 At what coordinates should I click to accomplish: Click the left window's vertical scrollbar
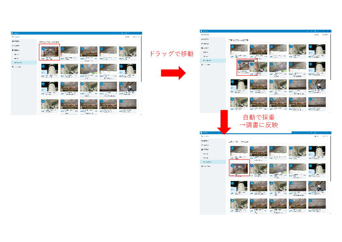(x=141, y=61)
